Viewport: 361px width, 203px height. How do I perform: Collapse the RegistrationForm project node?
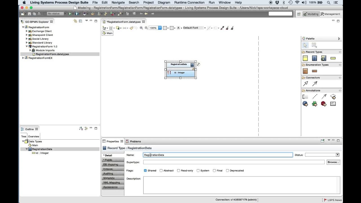tap(23, 27)
